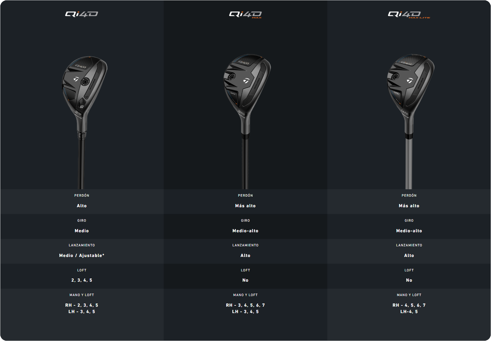Click the Qi4D Max Giro value "Medio-alto"

pos(246,231)
